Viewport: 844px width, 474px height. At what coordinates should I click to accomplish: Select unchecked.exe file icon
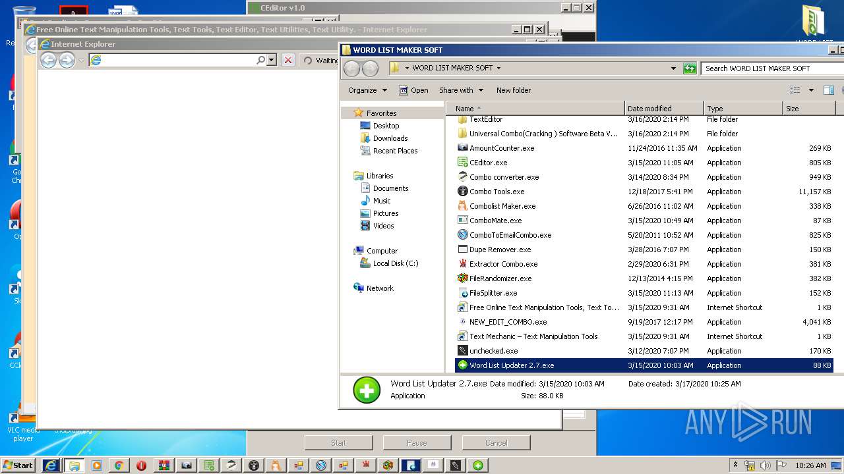coord(462,351)
